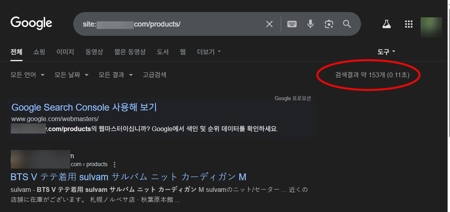Click the result breadcrumb ending in products
450x212 pixels.
click(x=89, y=165)
